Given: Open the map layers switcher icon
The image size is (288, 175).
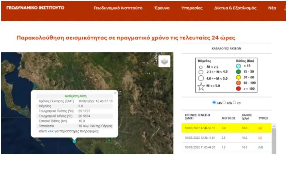Looking at the screenshot, I should pos(164,61).
